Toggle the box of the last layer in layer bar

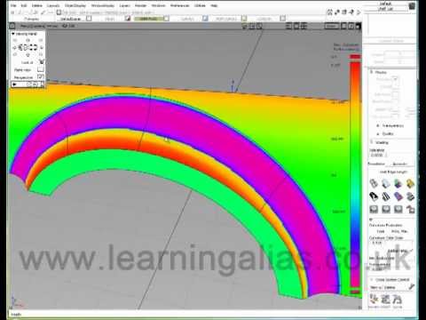pyautogui.click(x=283, y=19)
